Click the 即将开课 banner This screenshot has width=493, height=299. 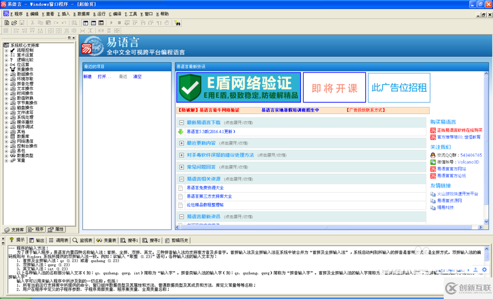pyautogui.click(x=334, y=88)
